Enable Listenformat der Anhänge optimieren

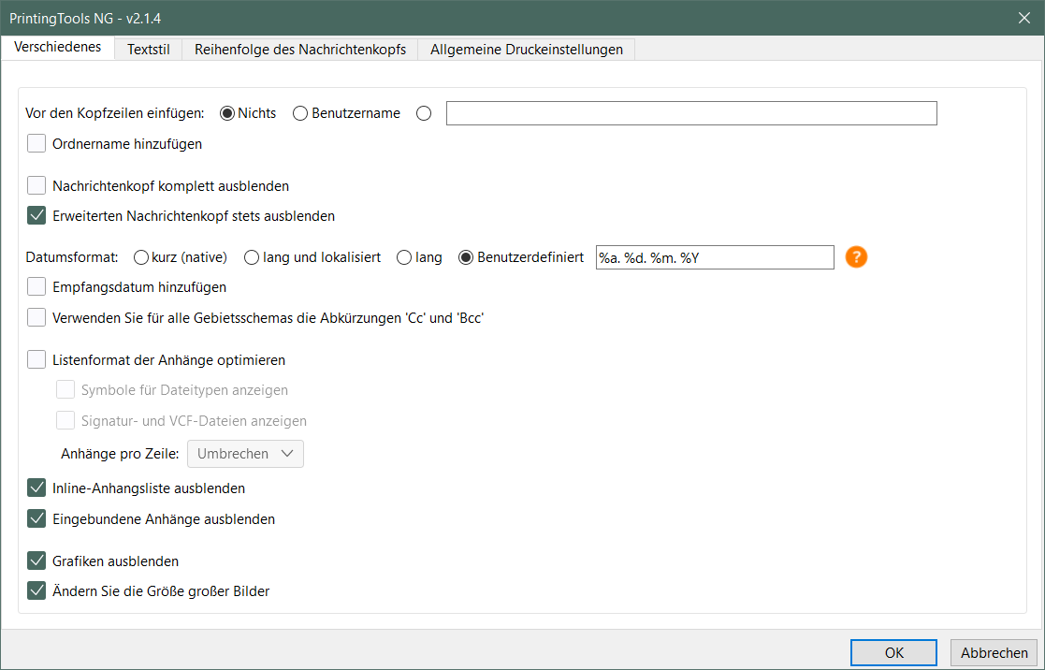coord(36,359)
